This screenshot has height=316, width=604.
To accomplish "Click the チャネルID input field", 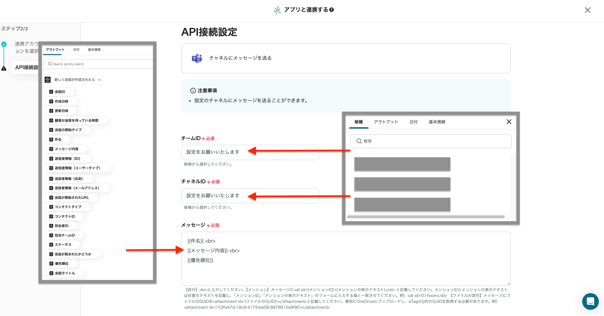I will 250,196.
